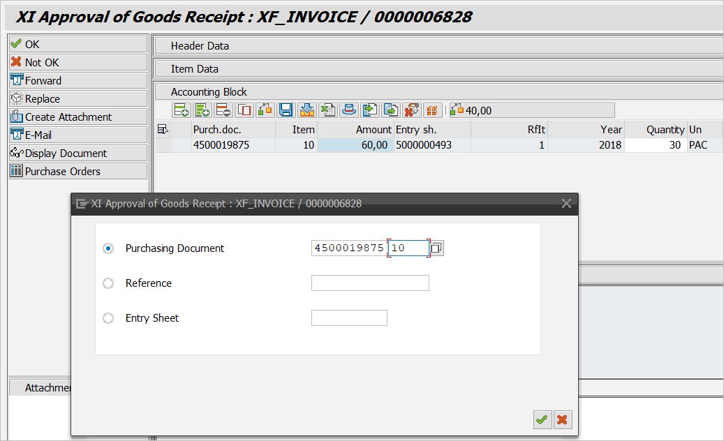Click the Excel export toolbar icon

click(327, 110)
